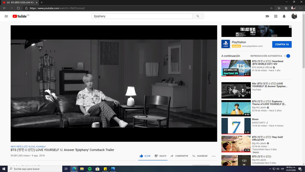This screenshot has width=305, height=172.
Task: Open ad info icon on Last of Us banner
Action: click(290, 27)
